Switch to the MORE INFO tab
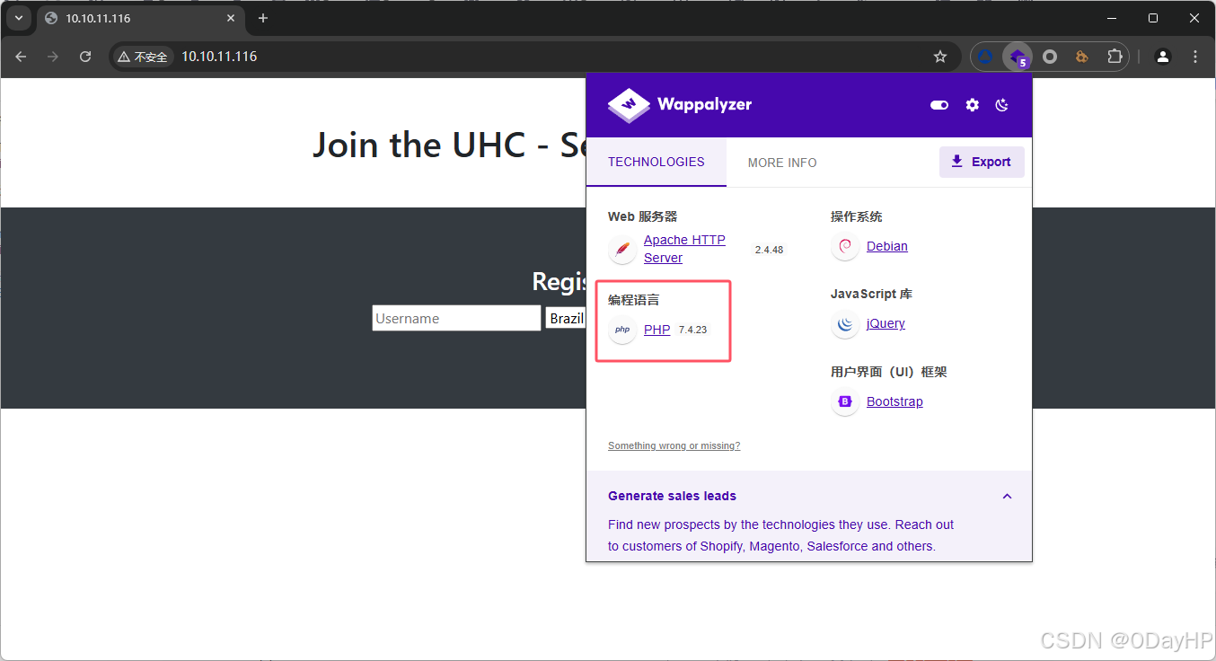 tap(782, 163)
